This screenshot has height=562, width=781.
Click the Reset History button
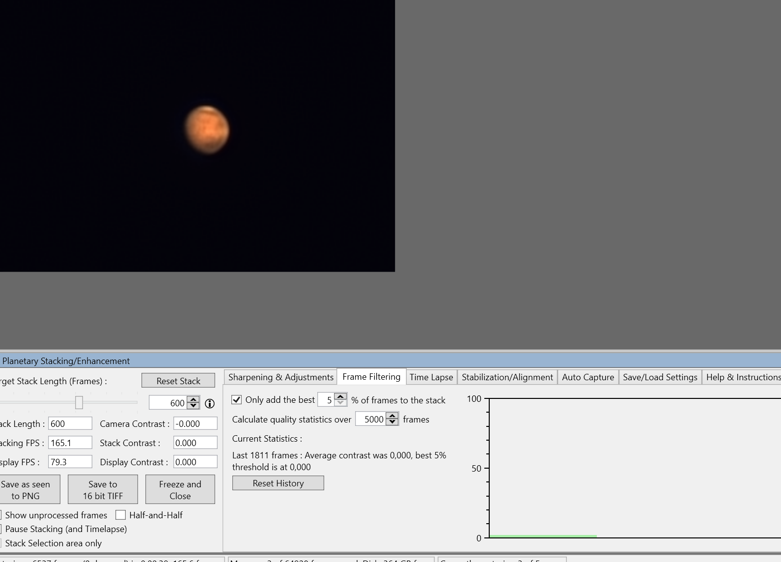pos(278,483)
